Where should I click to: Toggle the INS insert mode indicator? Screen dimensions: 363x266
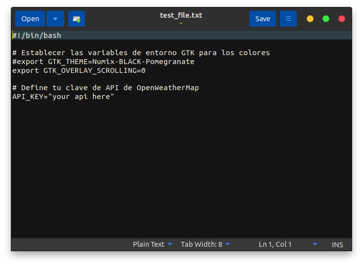pyautogui.click(x=337, y=245)
